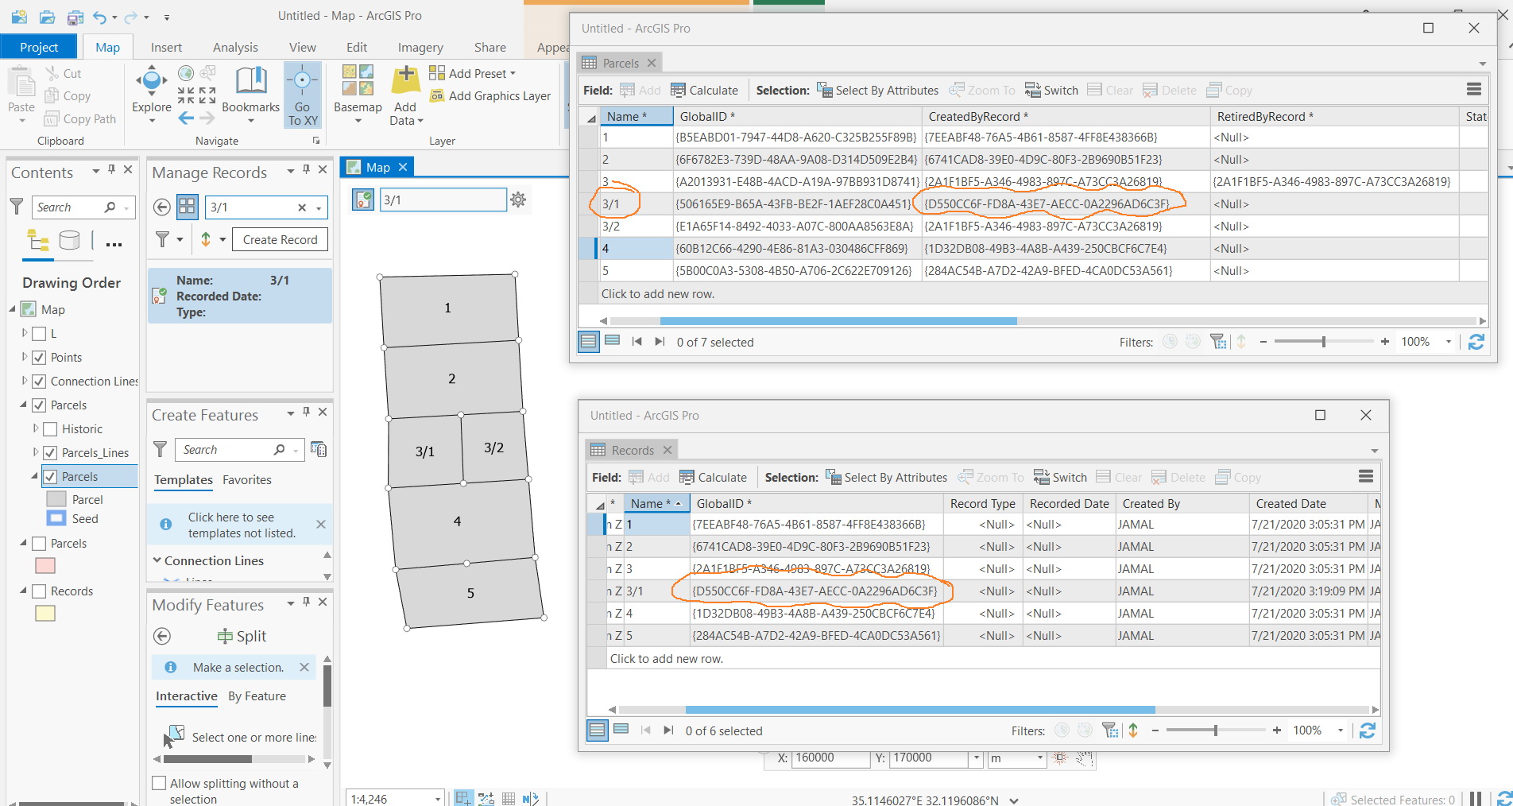1513x806 pixels.
Task: Click the active record icon on the map
Action: tap(363, 200)
